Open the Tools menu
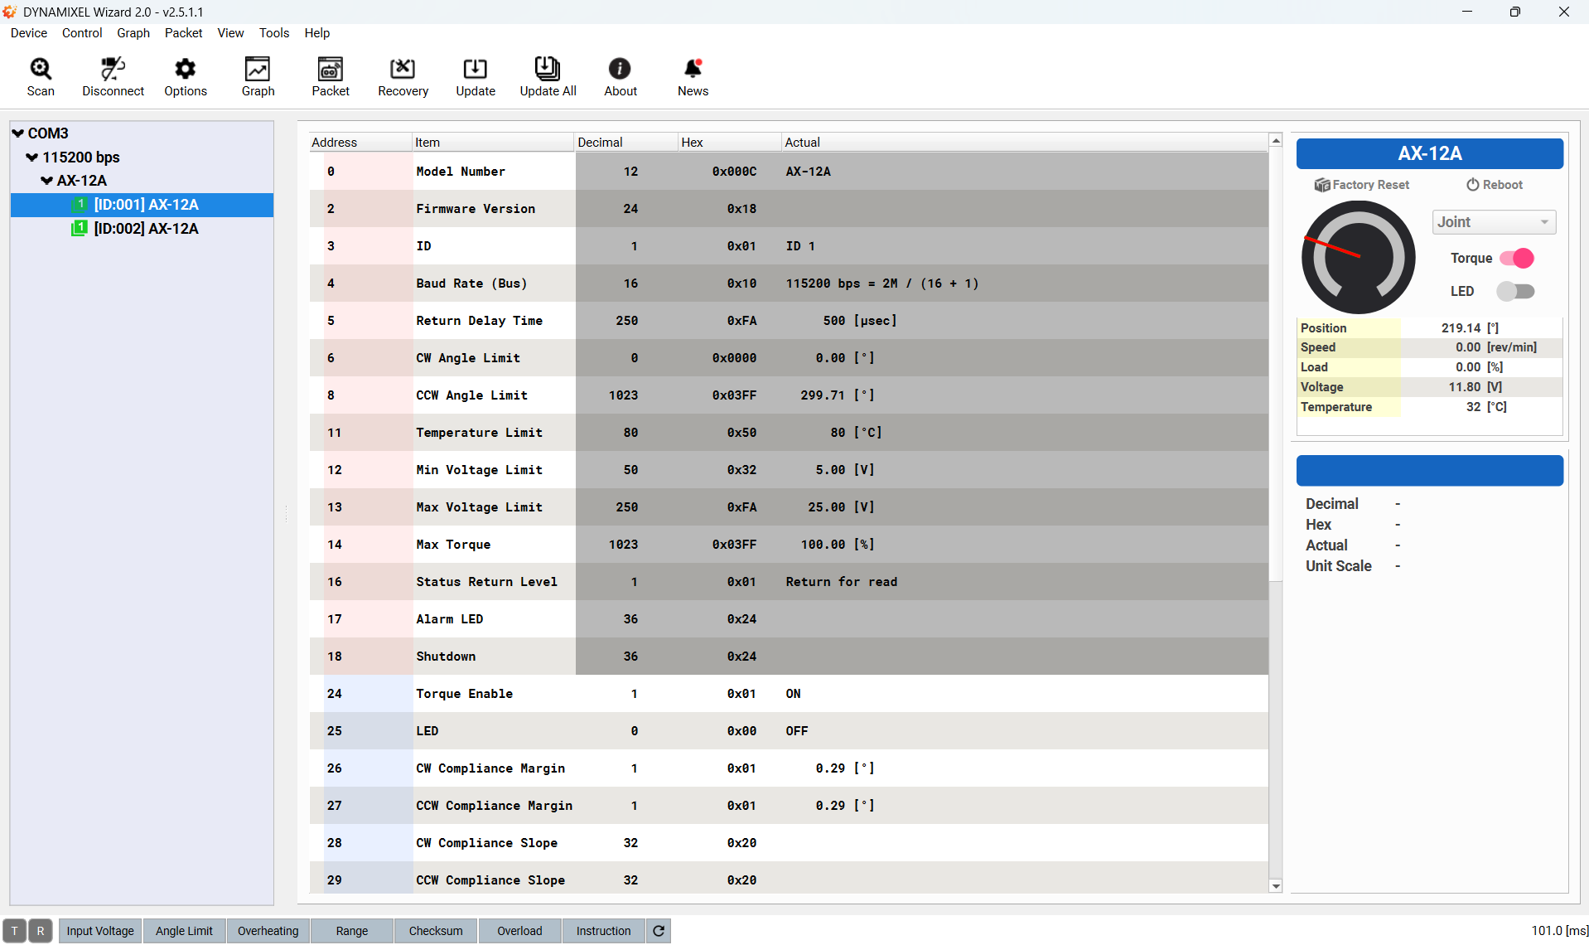Viewport: 1589px width, 945px height. pos(274,33)
